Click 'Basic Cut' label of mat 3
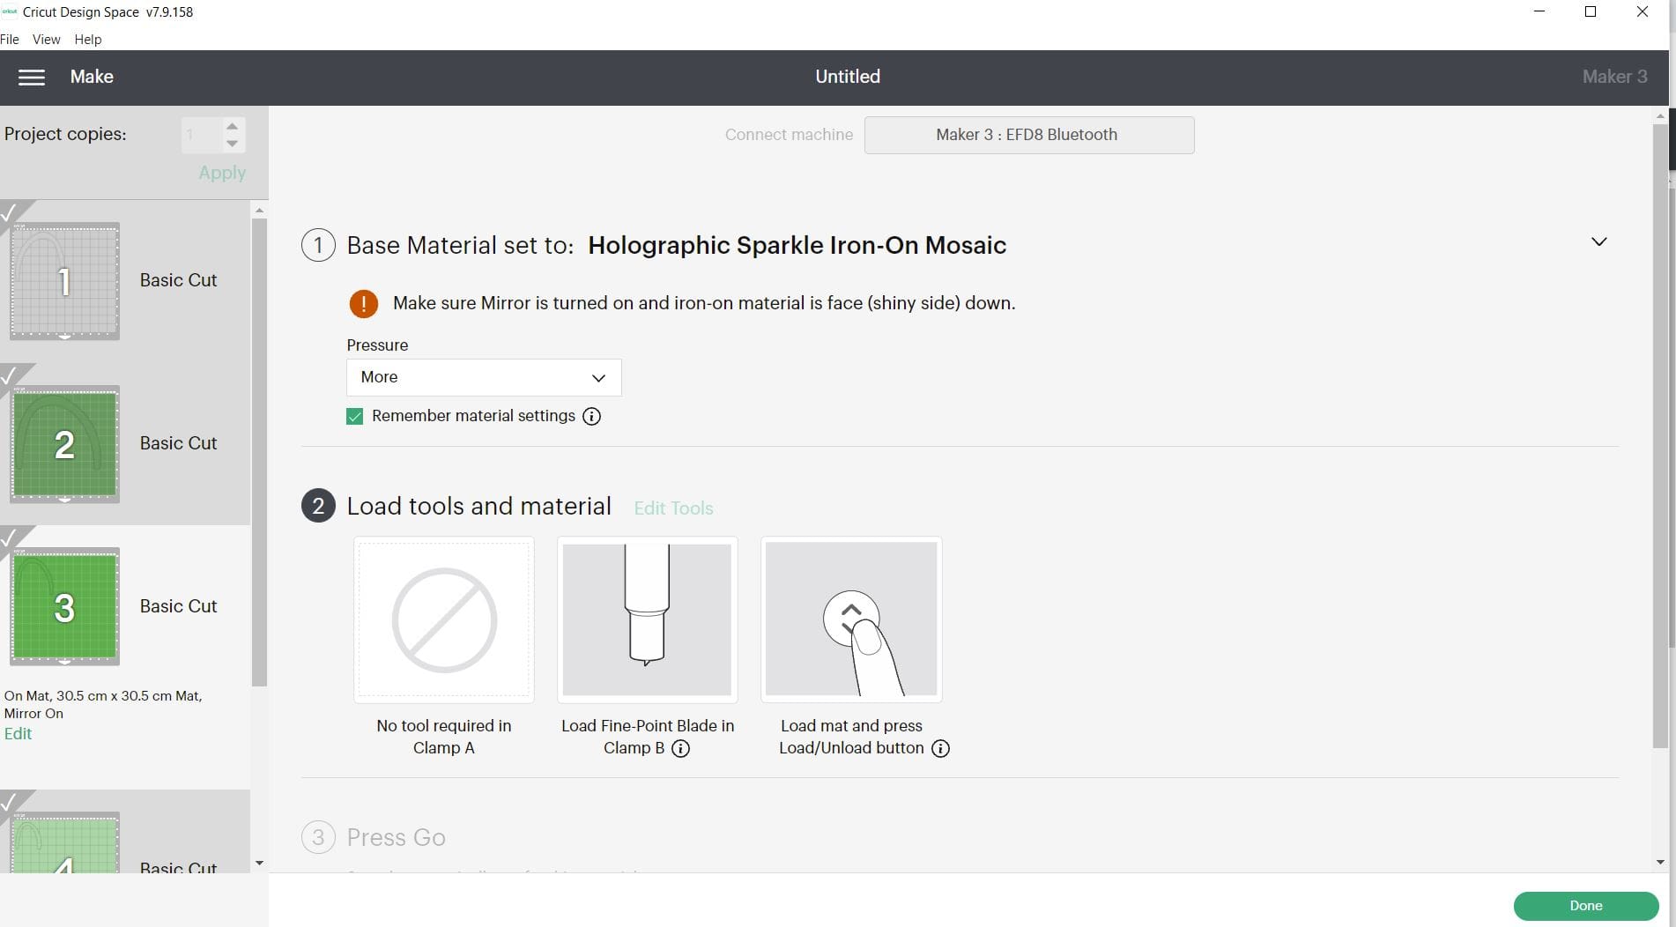 (x=178, y=606)
